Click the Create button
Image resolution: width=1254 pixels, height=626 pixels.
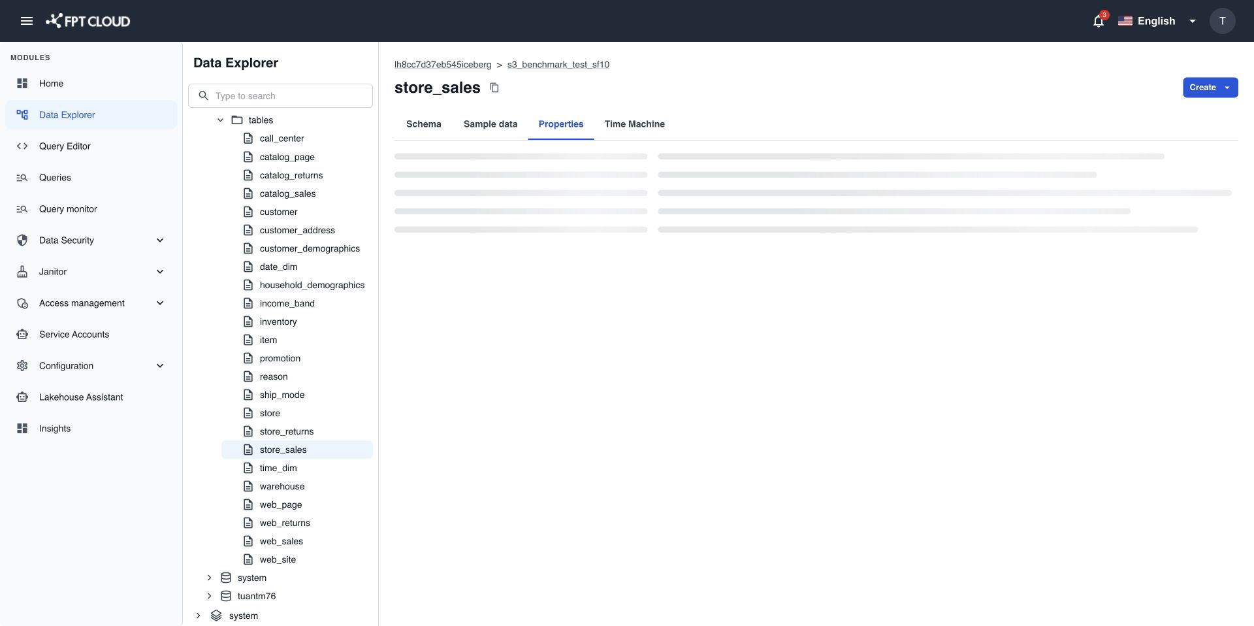[1210, 88]
